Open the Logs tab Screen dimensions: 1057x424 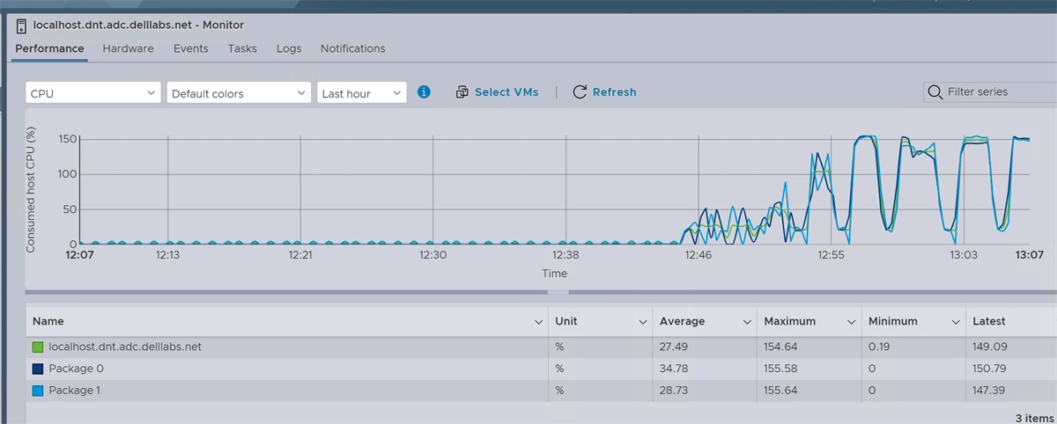tap(289, 48)
